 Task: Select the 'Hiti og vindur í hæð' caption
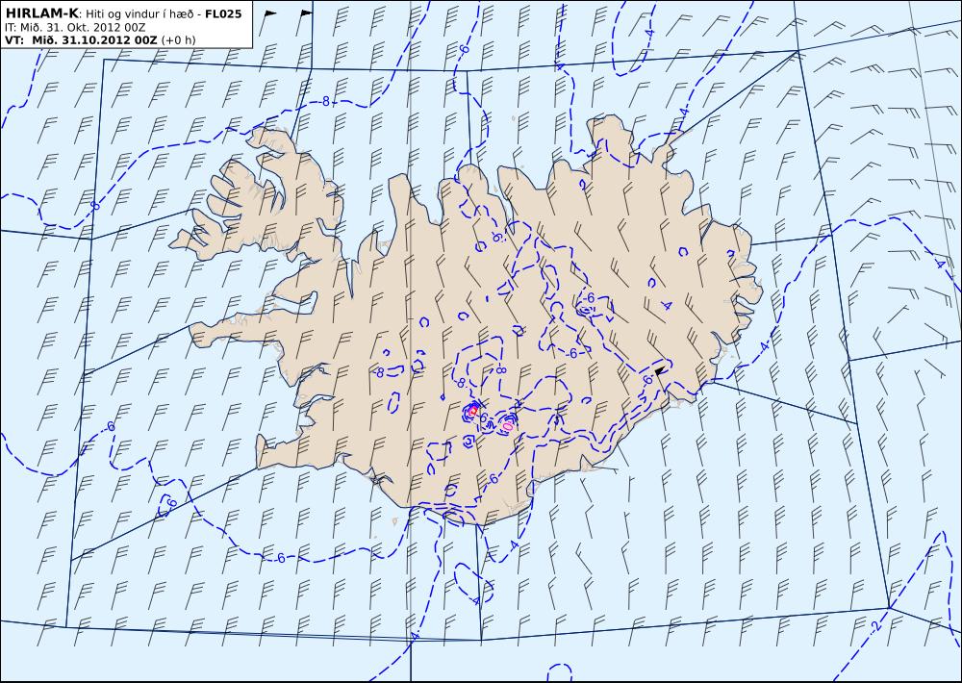(x=140, y=13)
